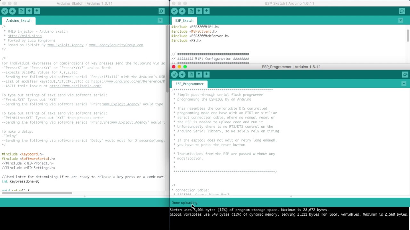410x230 pixels.
Task: Open Serial Monitor in Arduino_Sketch window
Action: click(161, 11)
